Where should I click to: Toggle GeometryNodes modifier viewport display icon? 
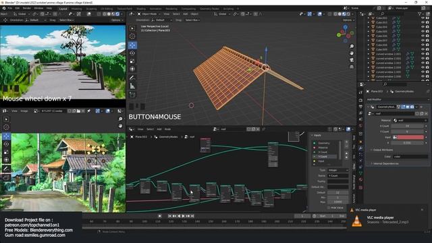click(408, 107)
